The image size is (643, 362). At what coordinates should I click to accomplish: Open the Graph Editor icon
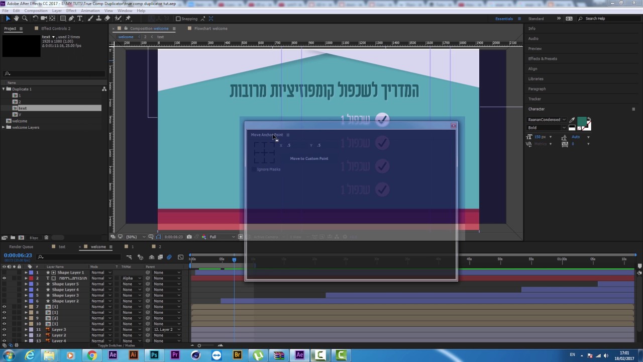pos(180,257)
